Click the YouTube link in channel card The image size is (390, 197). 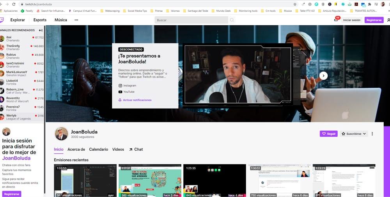pos(127,91)
